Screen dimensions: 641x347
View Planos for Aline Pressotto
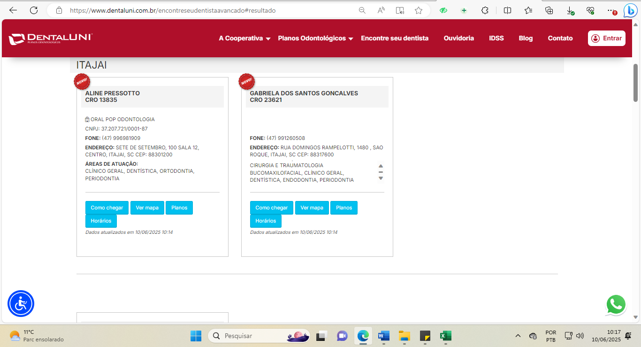(x=179, y=208)
